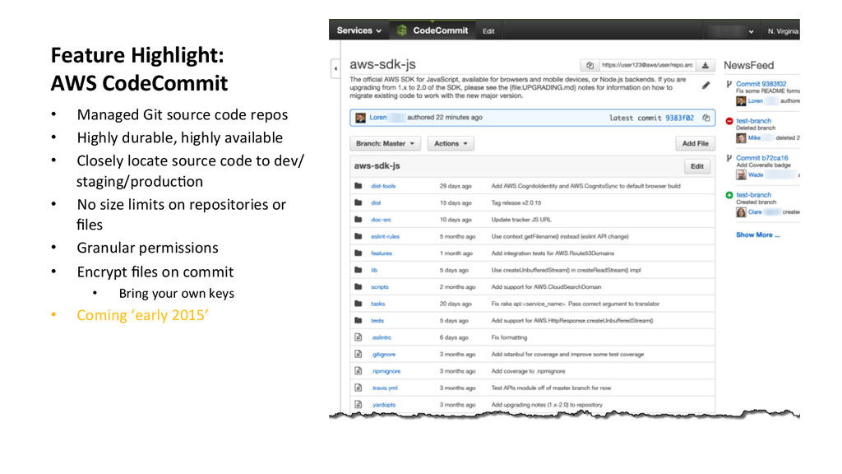Click the doc-src folder icon
The width and height of the screenshot is (842, 474).
(359, 219)
